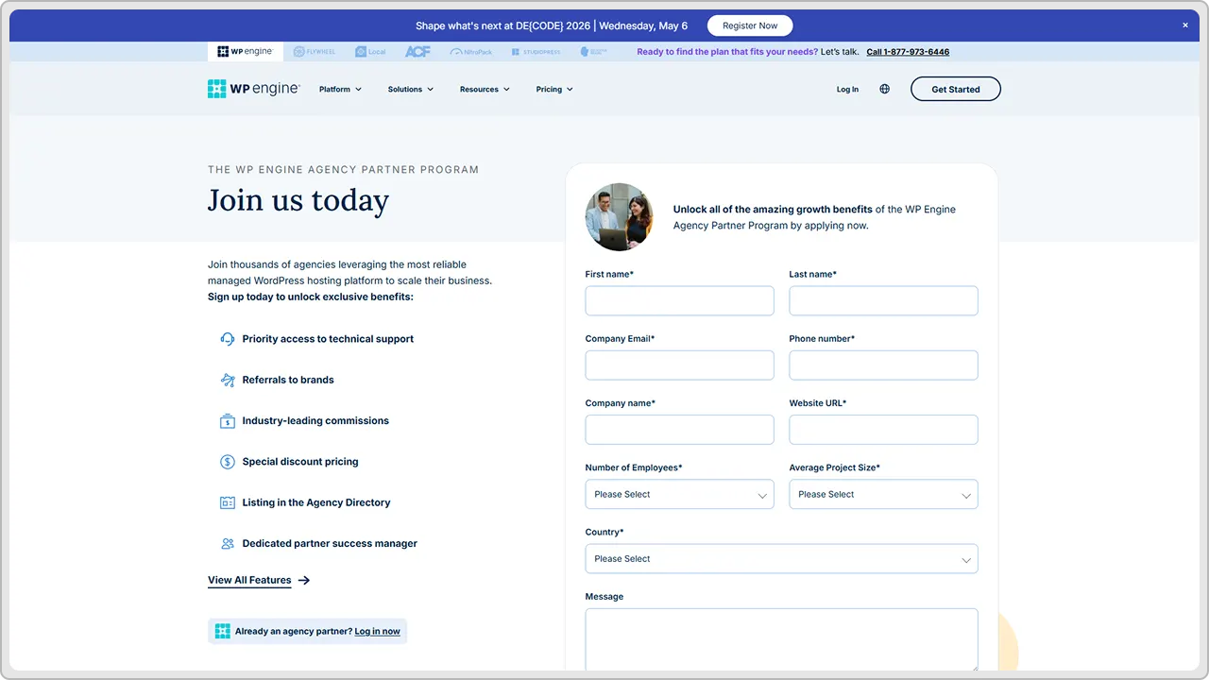Open the Local brand logo
1209x680 pixels.
[x=370, y=52]
